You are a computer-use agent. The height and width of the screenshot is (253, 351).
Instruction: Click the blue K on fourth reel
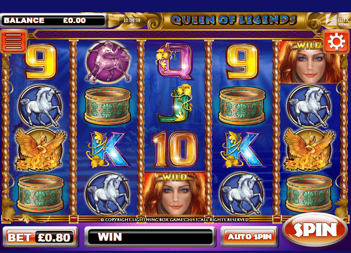(x=243, y=149)
